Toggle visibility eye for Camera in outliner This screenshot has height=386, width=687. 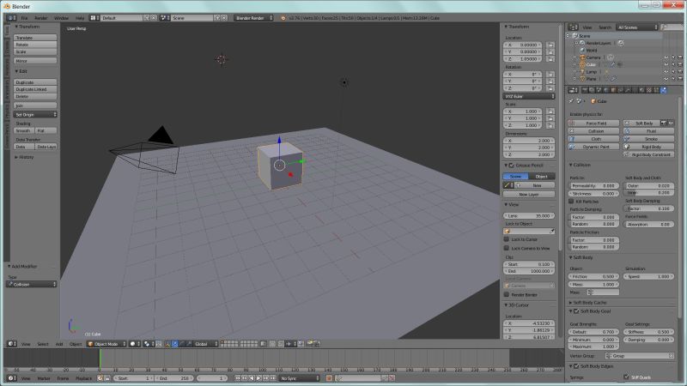click(666, 57)
